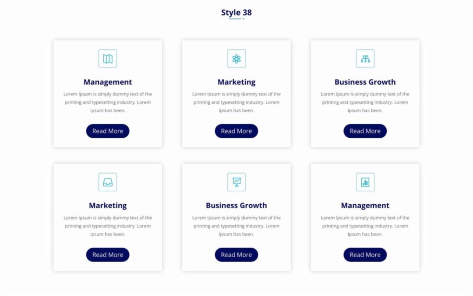Open Read More under top-row Business Growth
The image size is (473, 296).
[365, 131]
